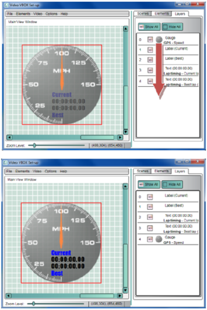Click the Show All button in upper window

149,27
